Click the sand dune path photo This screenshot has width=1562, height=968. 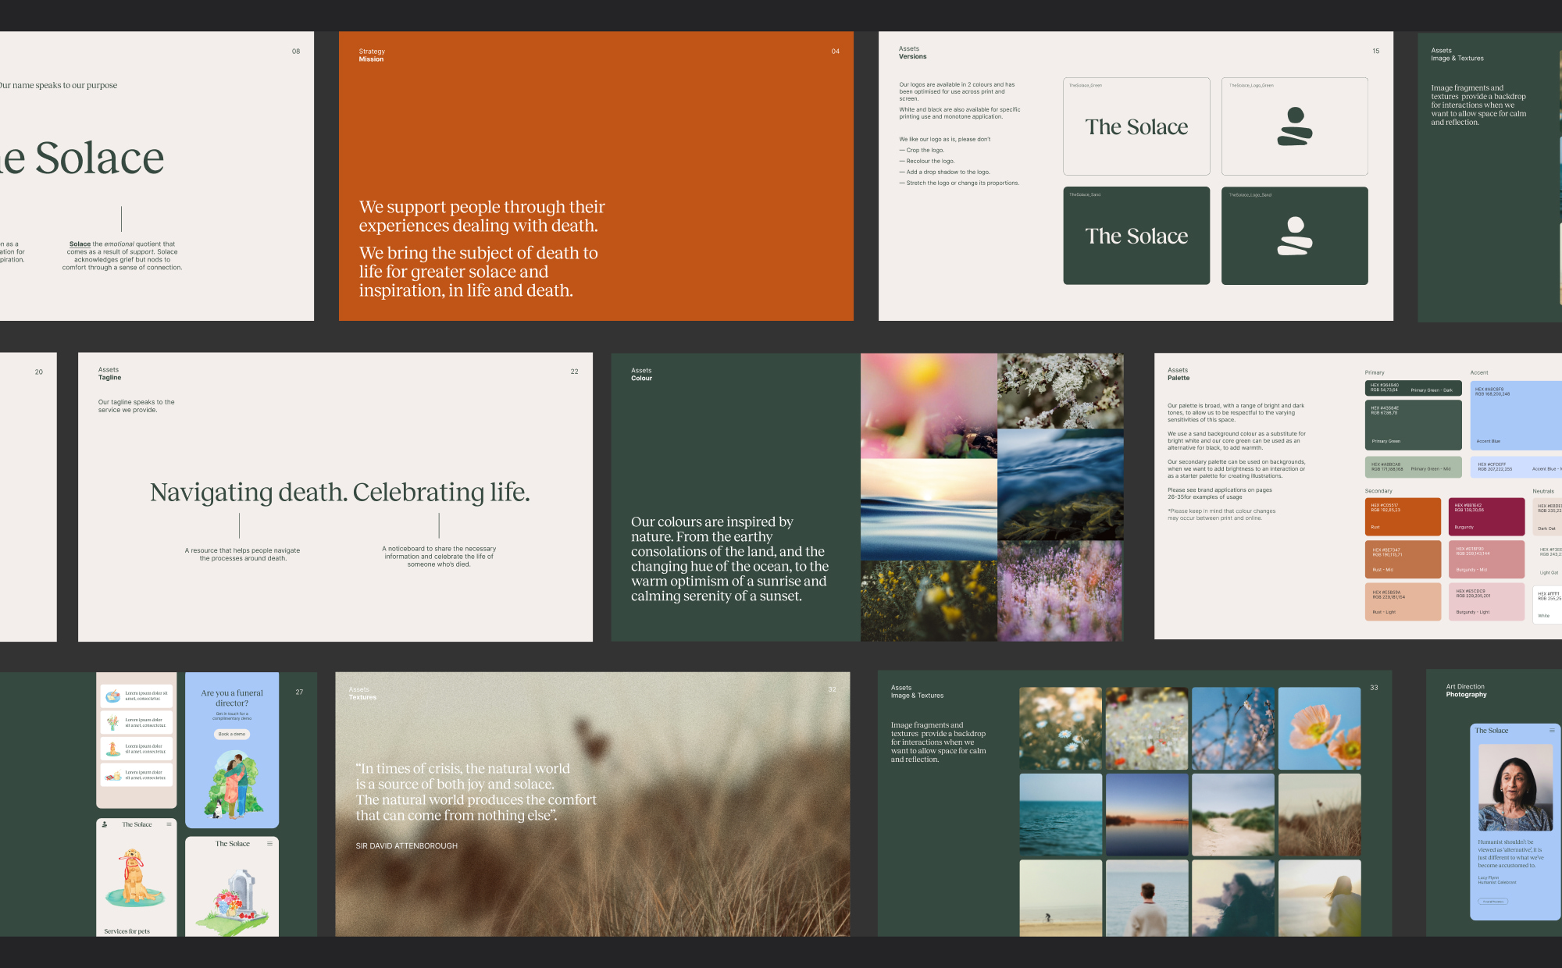coord(1233,815)
